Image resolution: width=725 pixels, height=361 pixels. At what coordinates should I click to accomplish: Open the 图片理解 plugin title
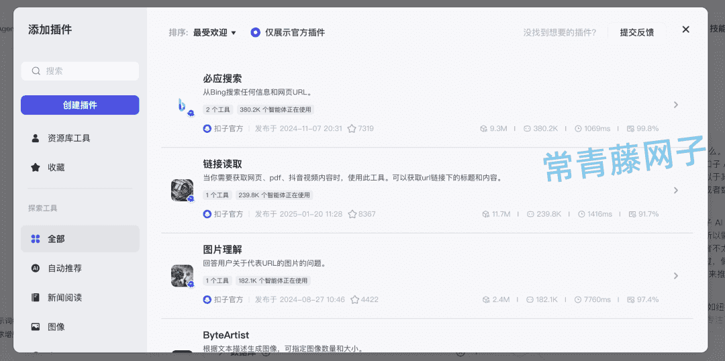point(222,250)
